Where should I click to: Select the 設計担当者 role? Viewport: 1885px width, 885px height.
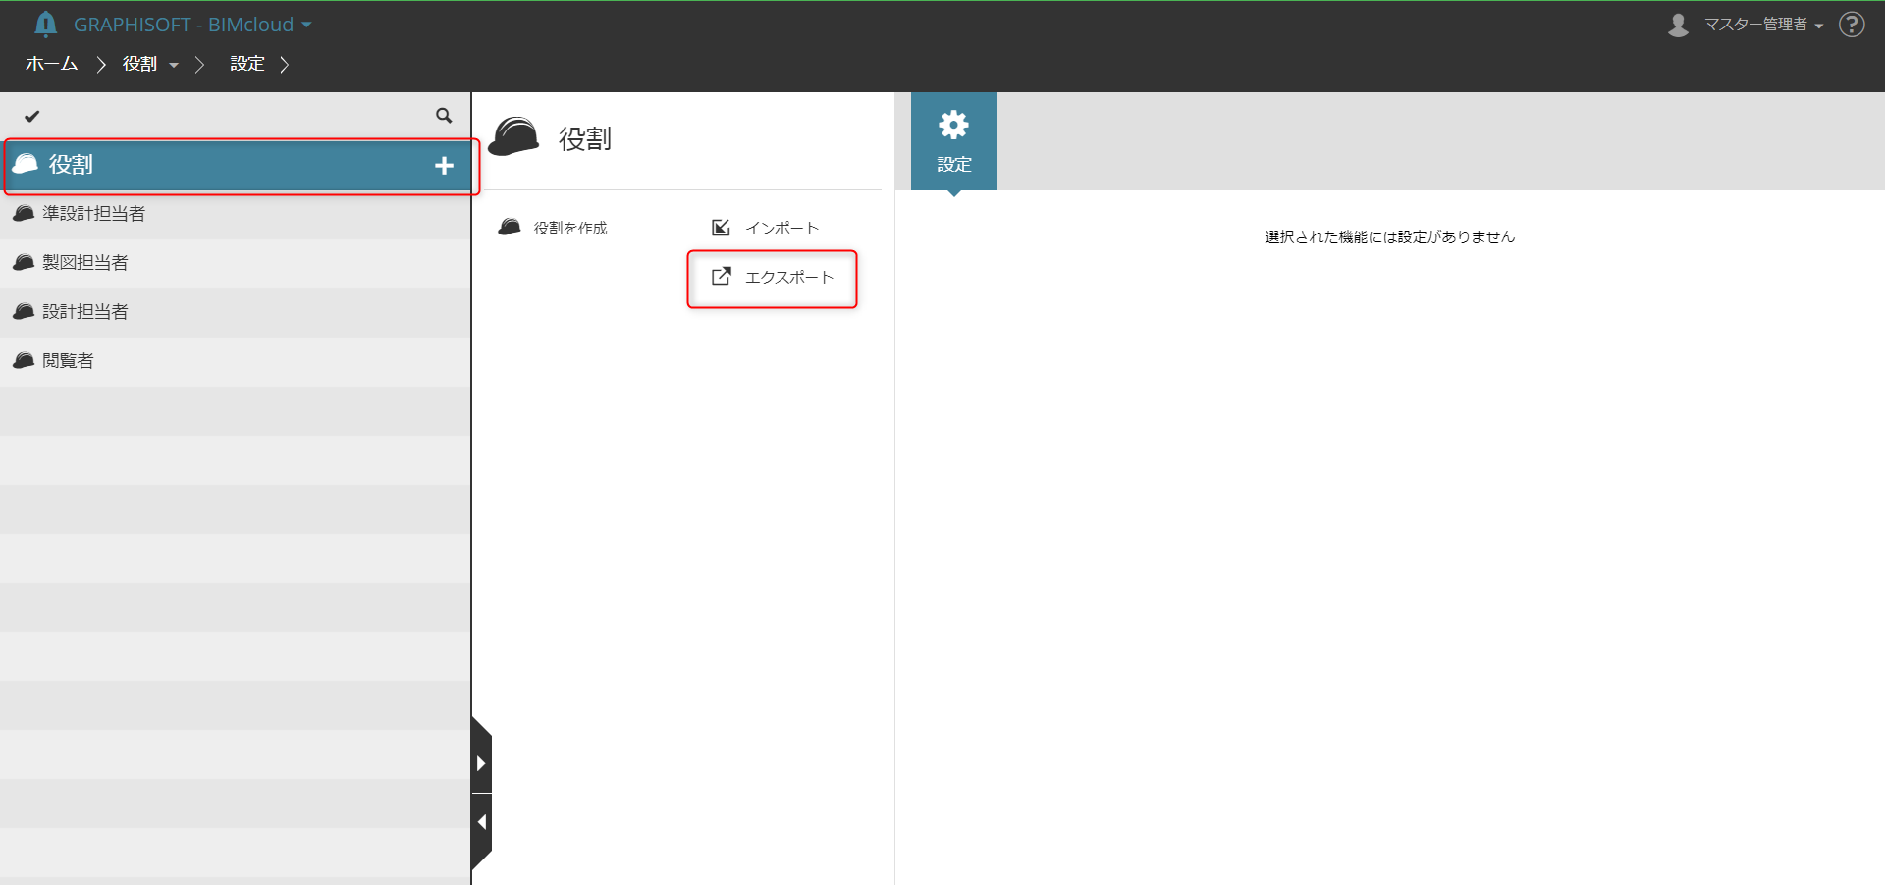pyautogui.click(x=236, y=312)
